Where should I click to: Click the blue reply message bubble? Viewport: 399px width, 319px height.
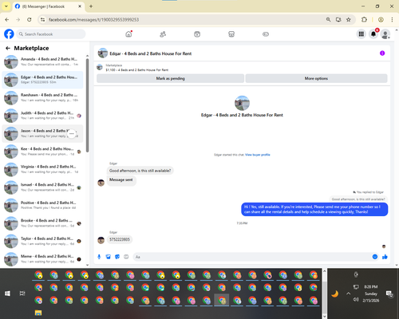pyautogui.click(x=314, y=209)
